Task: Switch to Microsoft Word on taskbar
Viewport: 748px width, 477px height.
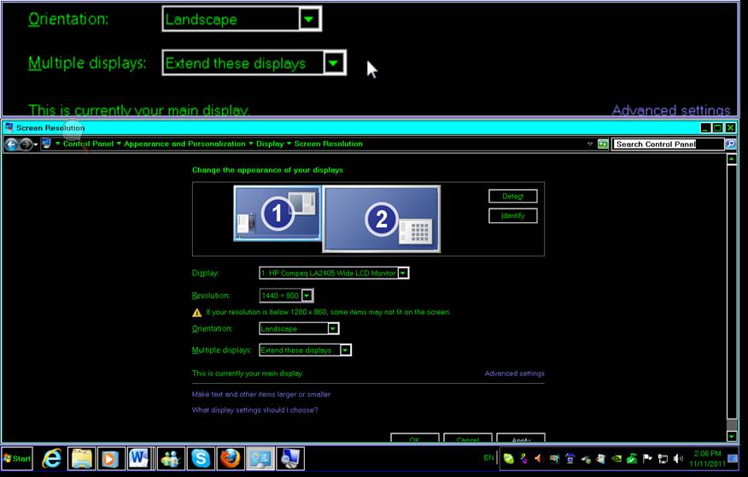Action: coord(140,459)
